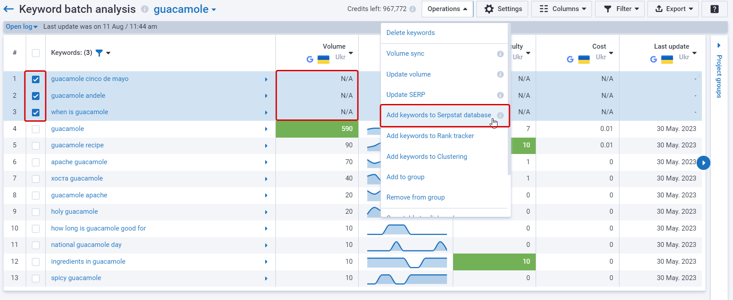The height and width of the screenshot is (300, 733).
Task: Click the info icon next to Credits left
Action: pyautogui.click(x=412, y=9)
